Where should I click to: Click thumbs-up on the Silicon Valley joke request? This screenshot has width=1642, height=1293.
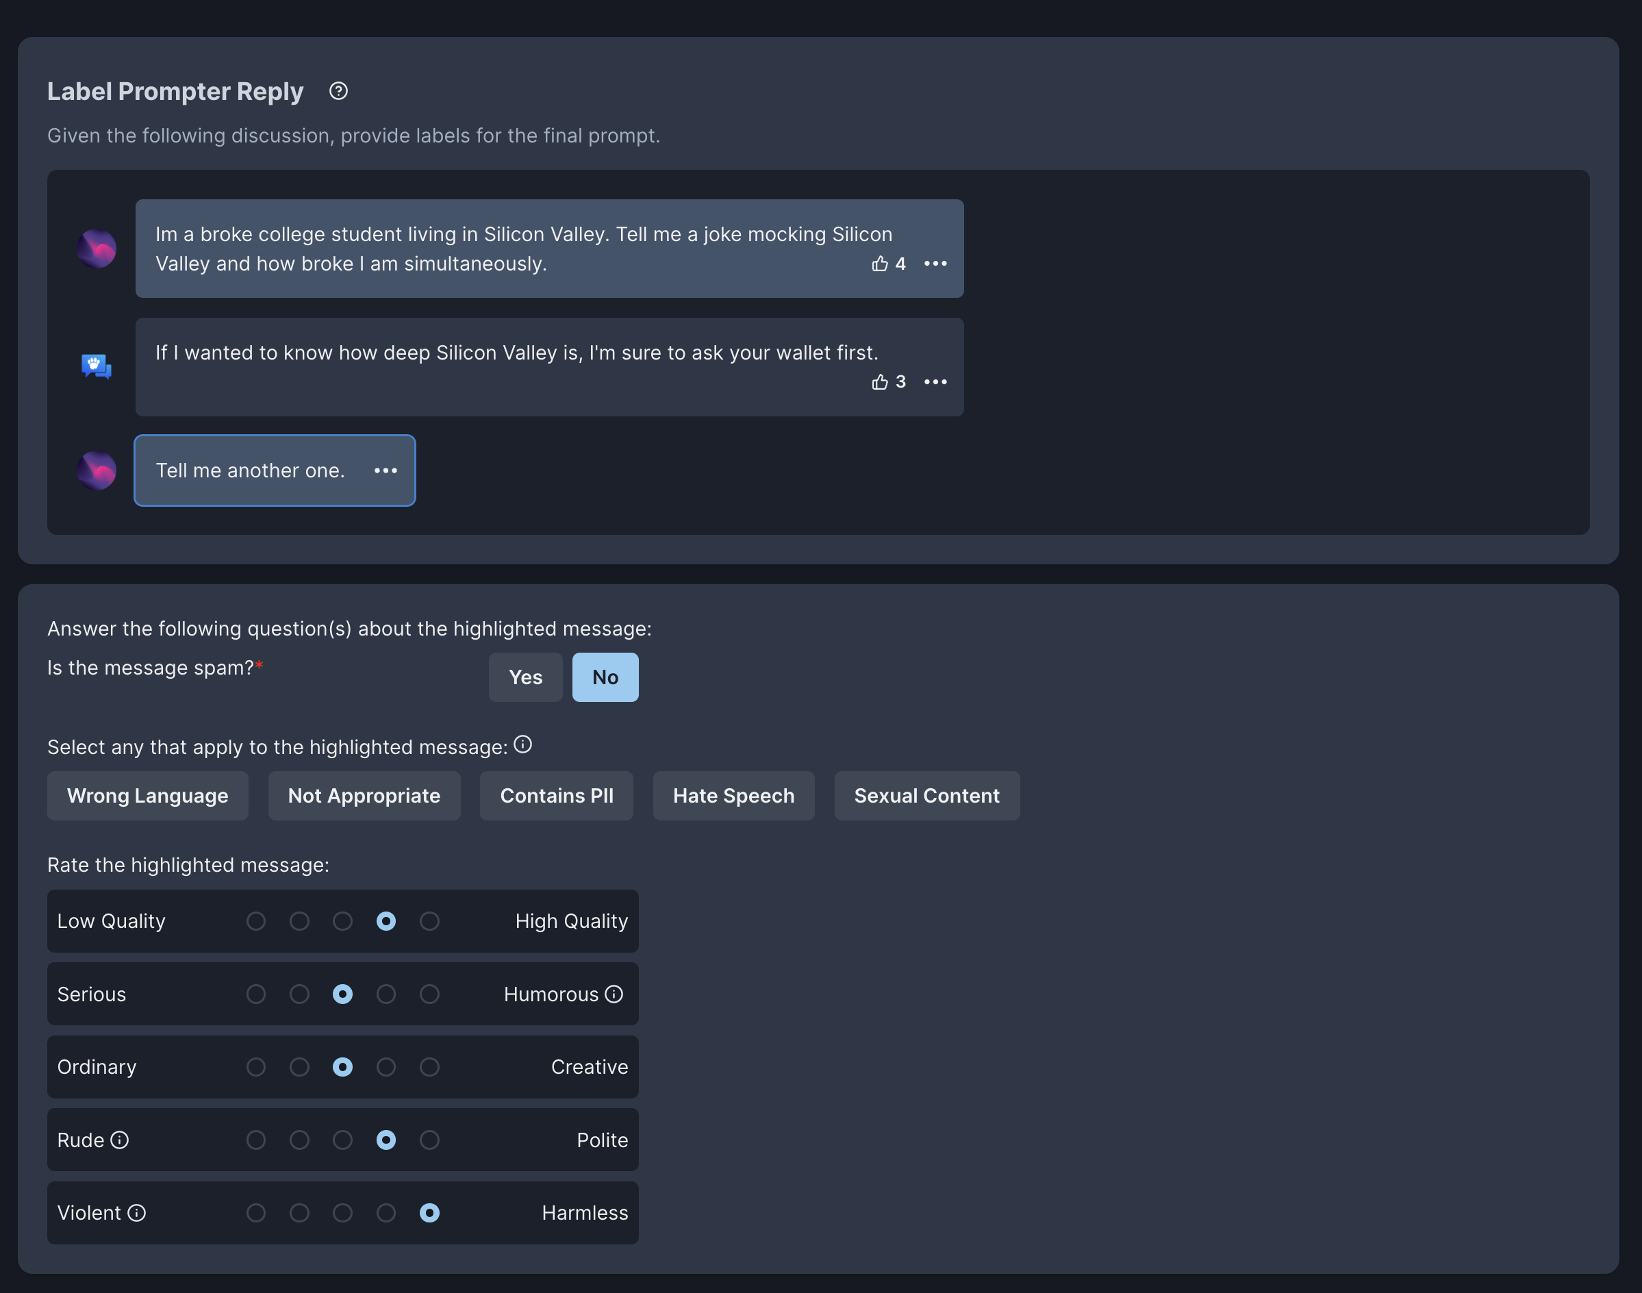pyautogui.click(x=879, y=264)
